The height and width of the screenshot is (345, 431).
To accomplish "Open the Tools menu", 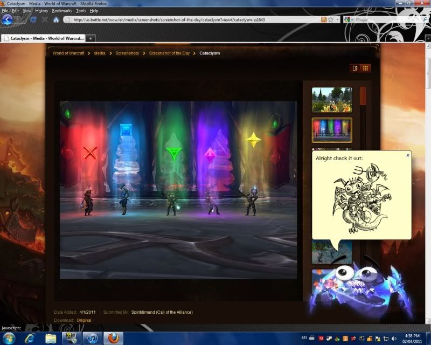I will [x=81, y=11].
